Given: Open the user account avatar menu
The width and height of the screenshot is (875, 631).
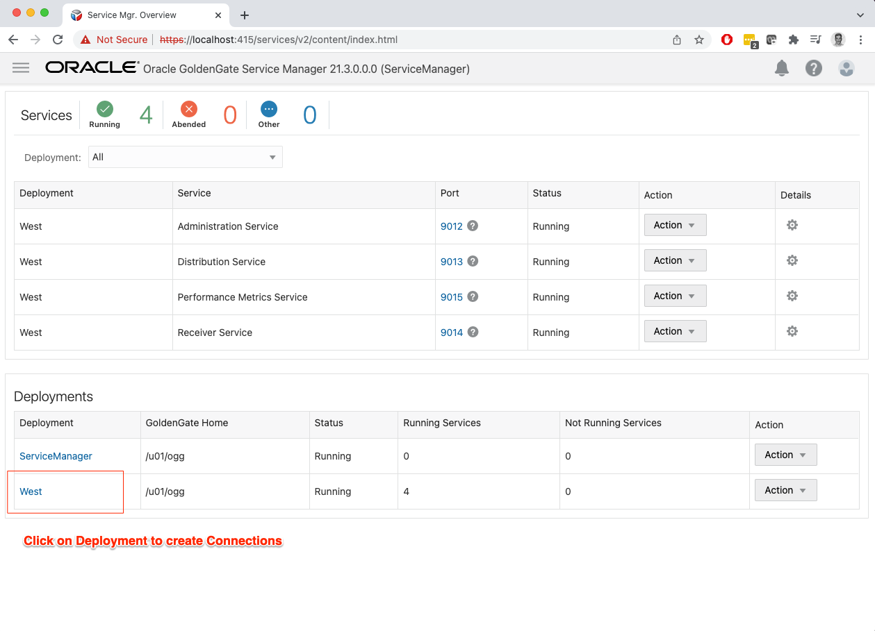Looking at the screenshot, I should 846,68.
